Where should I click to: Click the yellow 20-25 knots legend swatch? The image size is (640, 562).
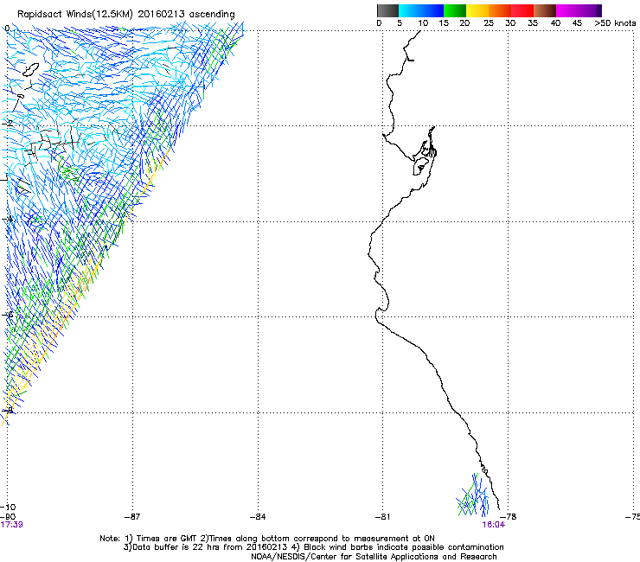click(477, 10)
